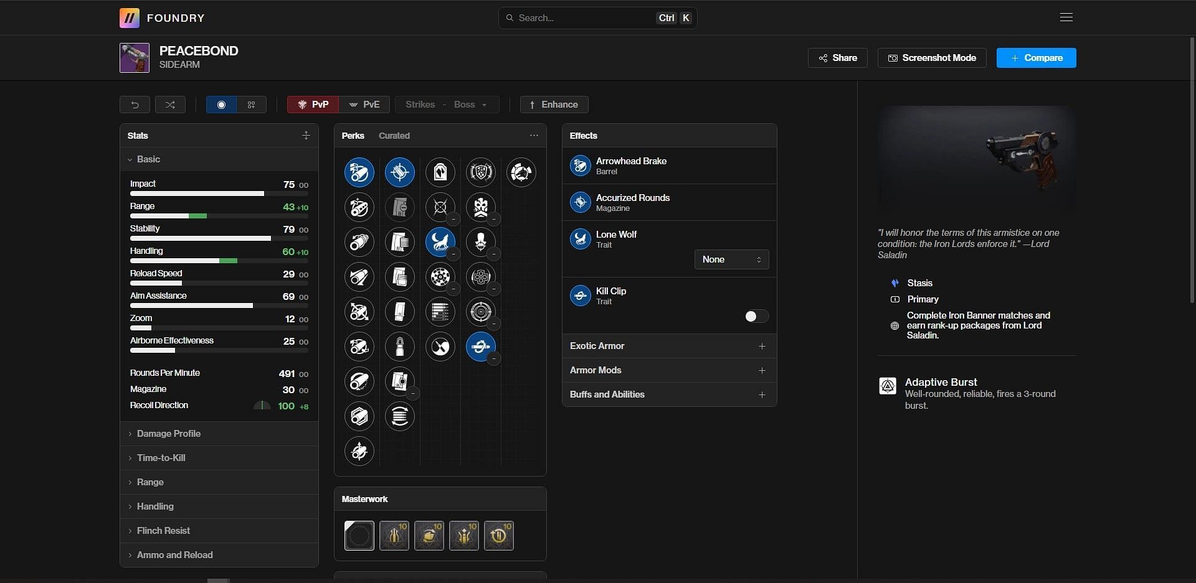Image resolution: width=1196 pixels, height=583 pixels.
Task: Switch to PvP mode
Action: [313, 105]
